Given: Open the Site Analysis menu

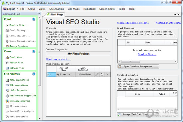Looking at the screenshot, I should 57,9.
